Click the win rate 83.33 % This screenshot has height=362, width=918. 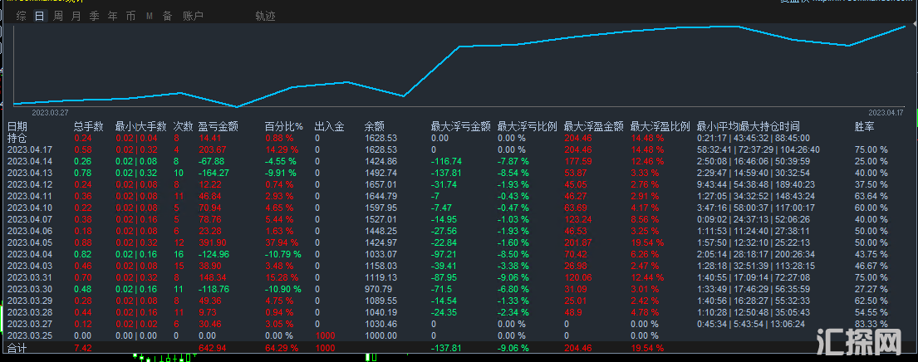click(871, 324)
